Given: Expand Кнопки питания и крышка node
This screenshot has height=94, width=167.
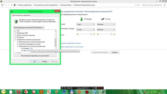Looking at the screenshot, I should [x=15, y=35].
